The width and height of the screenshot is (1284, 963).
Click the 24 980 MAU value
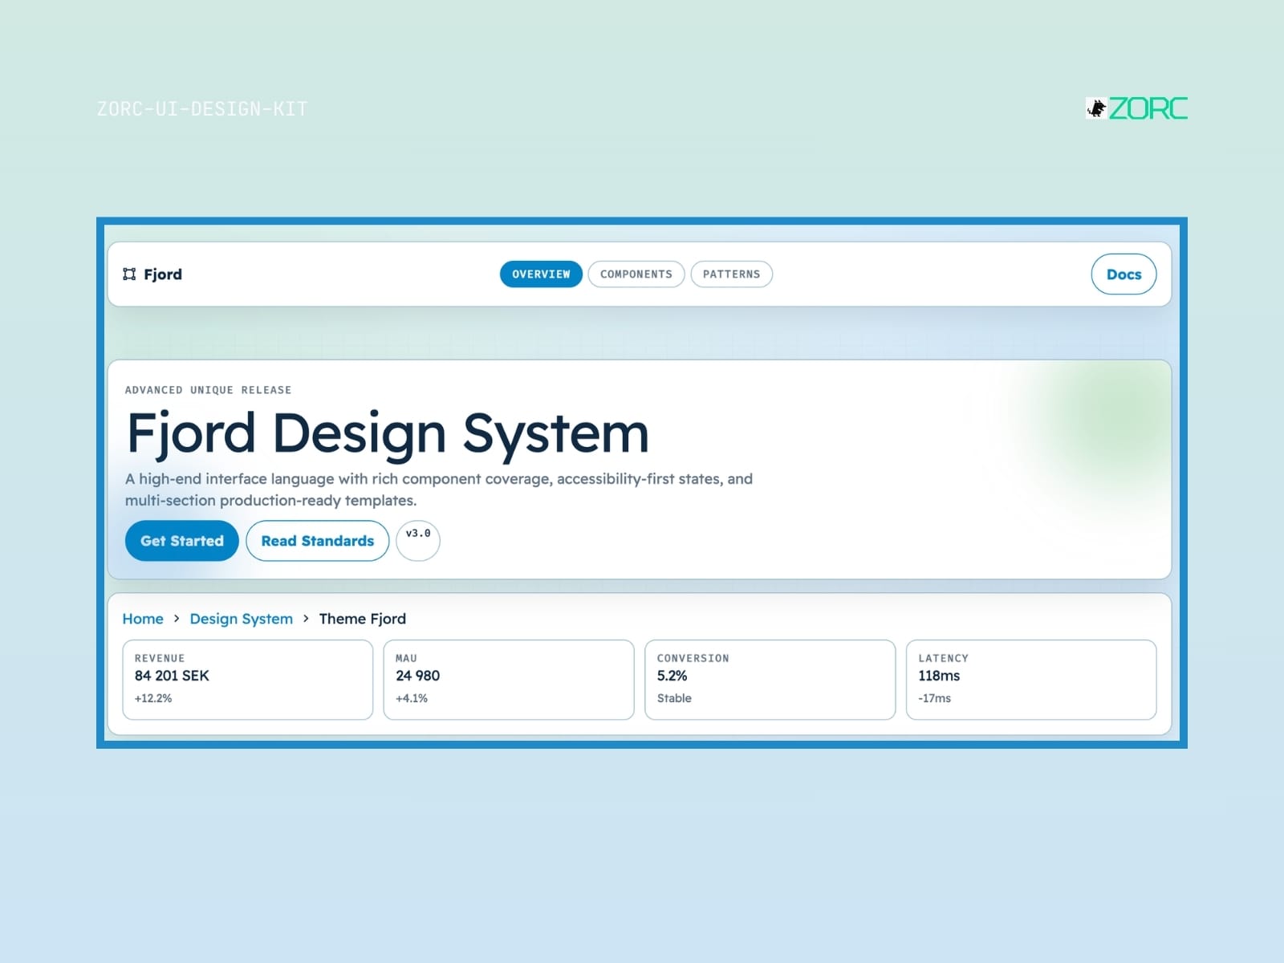pyautogui.click(x=417, y=676)
